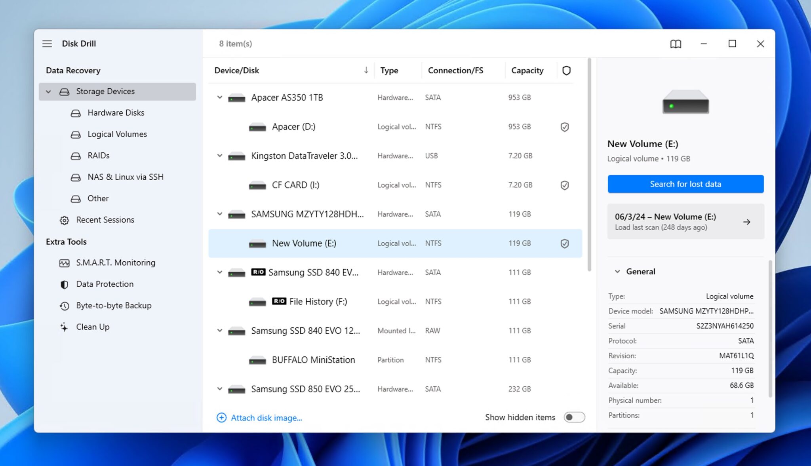
Task: Select NAS & Linux via SSH category
Action: [x=125, y=177]
